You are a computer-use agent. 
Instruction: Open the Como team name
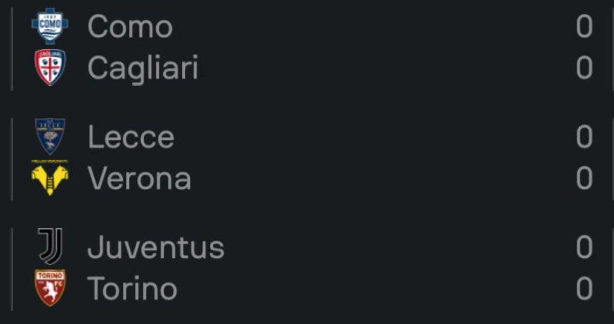130,27
